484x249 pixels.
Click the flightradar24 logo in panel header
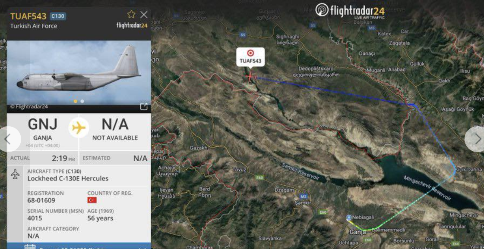coord(132,25)
